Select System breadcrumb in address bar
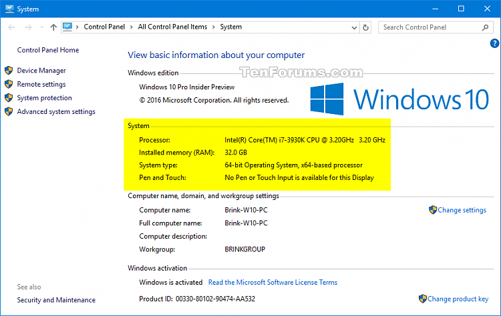 [x=230, y=27]
